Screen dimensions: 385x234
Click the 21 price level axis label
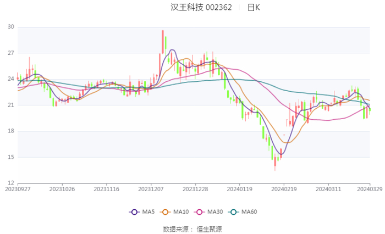tap(11, 105)
